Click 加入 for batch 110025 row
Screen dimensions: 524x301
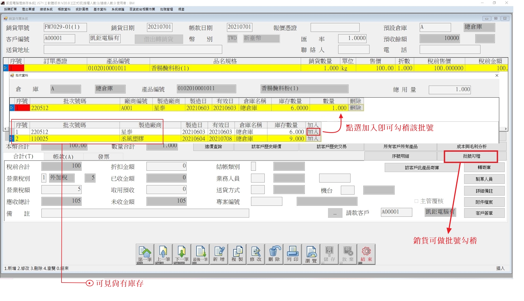[313, 139]
